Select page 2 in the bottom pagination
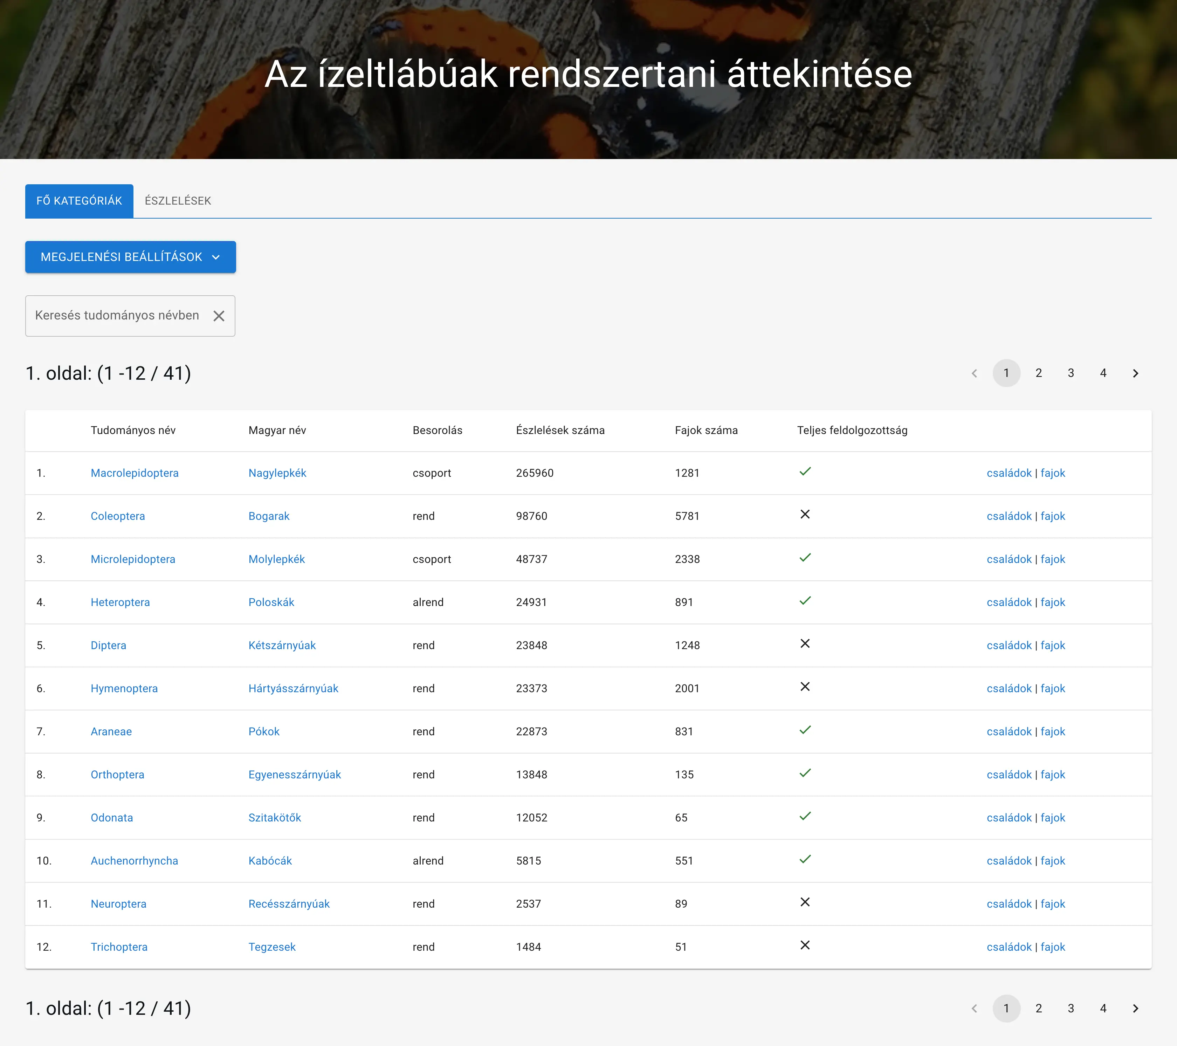The image size is (1177, 1046). 1038,1009
